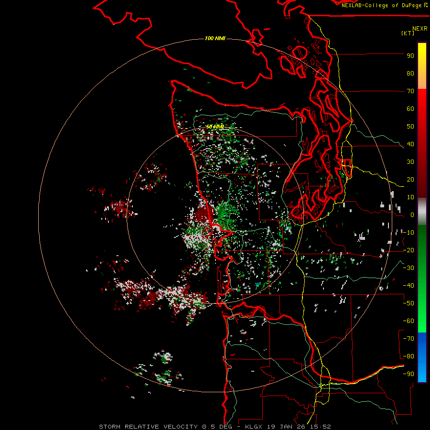Screen dimensions: 430x430
Task: Click the 100 NMI range ring label
Action: 215,38
